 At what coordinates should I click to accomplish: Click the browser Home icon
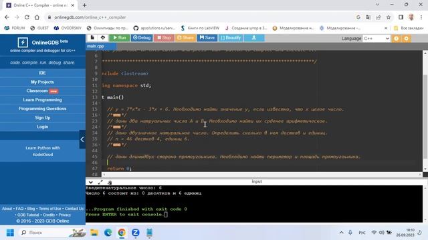pyautogui.click(x=37, y=17)
